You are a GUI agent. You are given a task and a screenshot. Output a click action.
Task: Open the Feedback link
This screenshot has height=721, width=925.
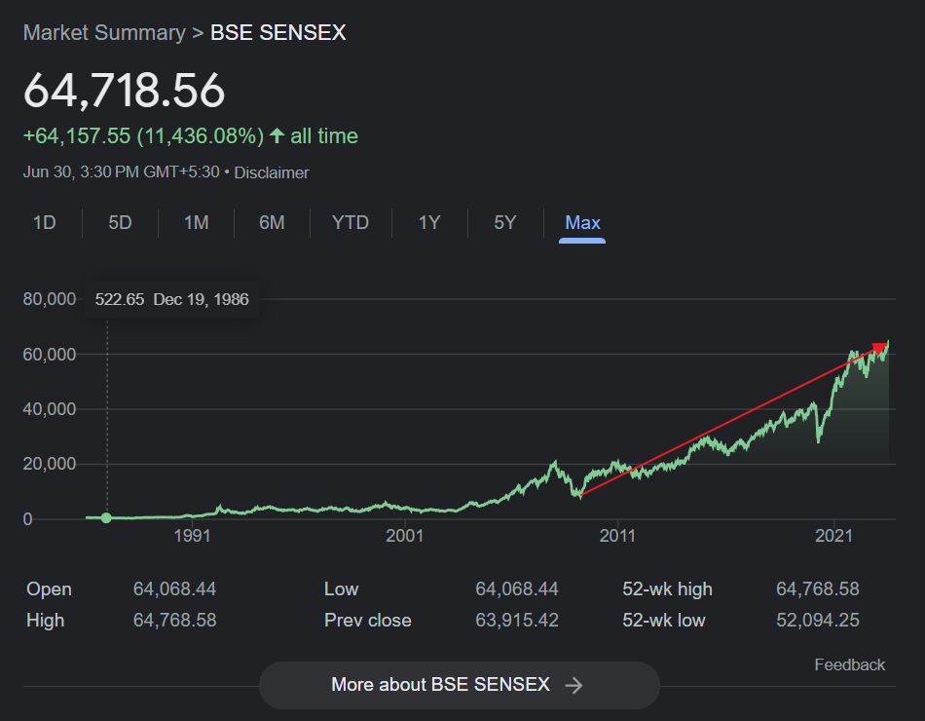pyautogui.click(x=849, y=664)
